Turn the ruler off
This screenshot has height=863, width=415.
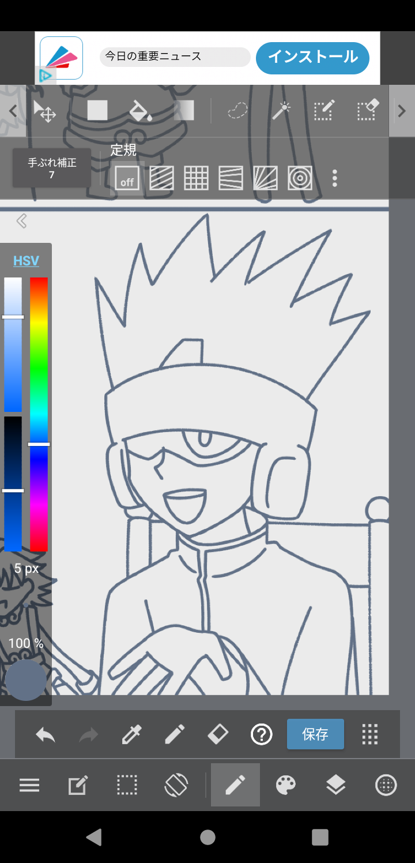[127, 178]
